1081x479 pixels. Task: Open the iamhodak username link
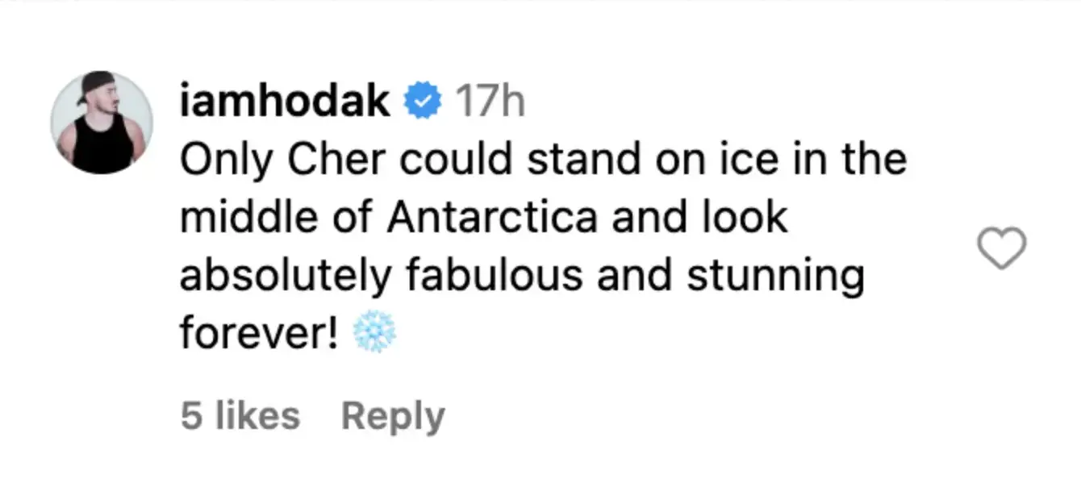click(x=285, y=102)
